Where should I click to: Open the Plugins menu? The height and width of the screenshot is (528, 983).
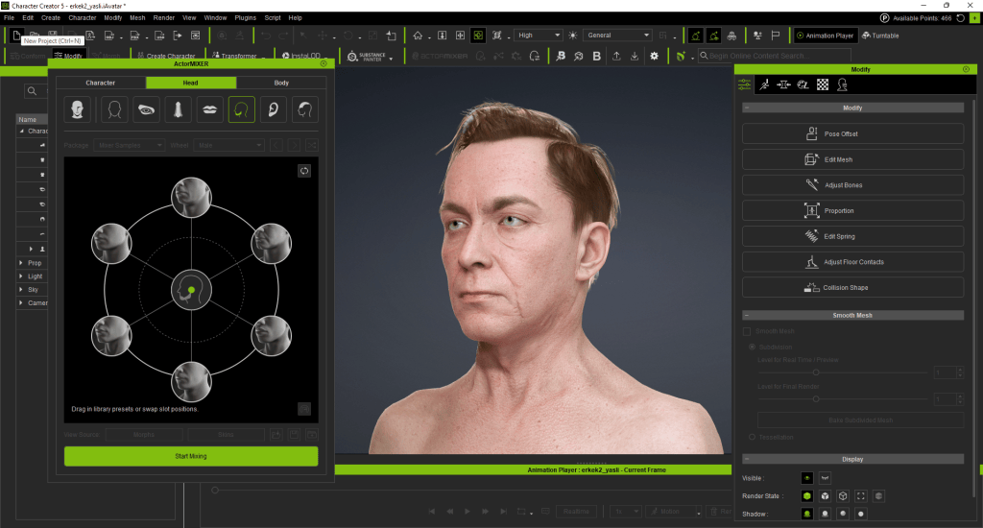(245, 17)
